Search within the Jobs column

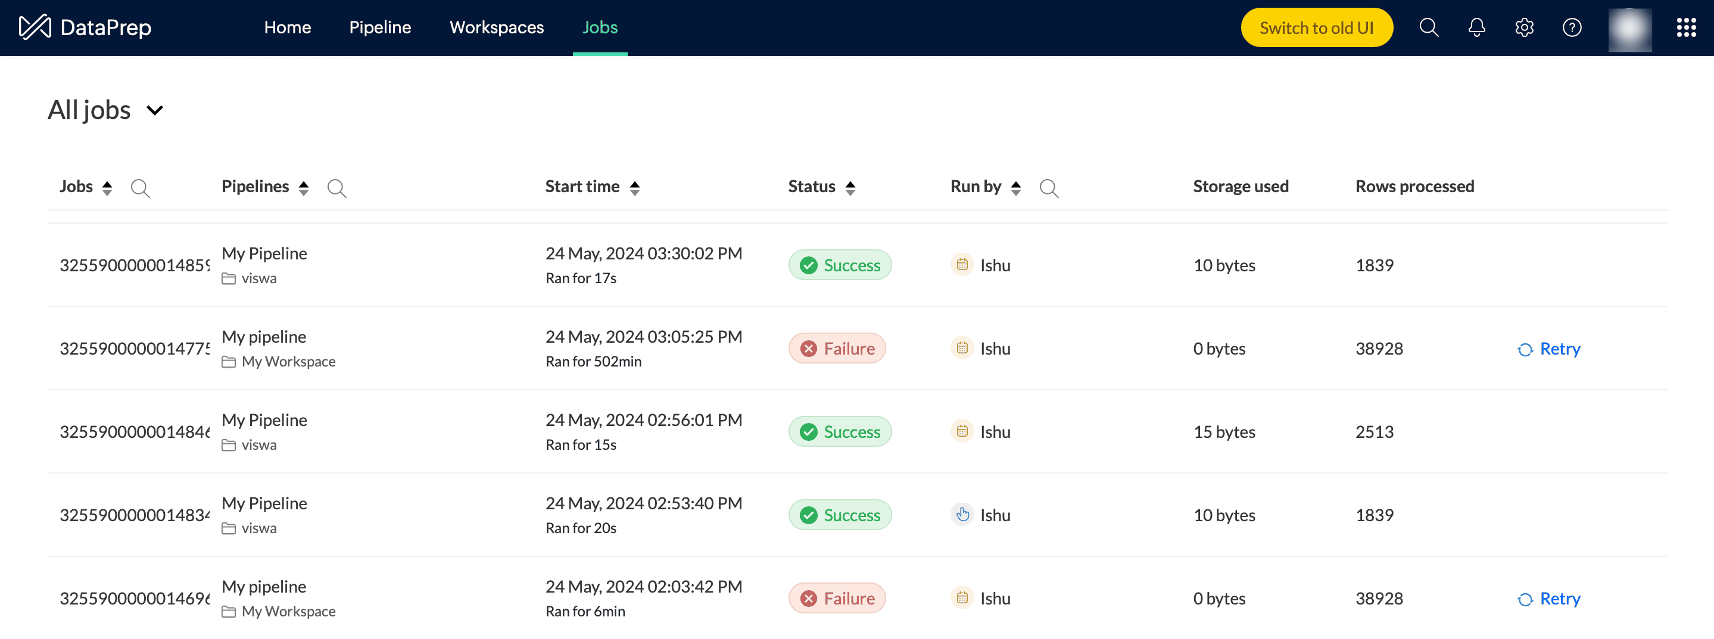140,188
